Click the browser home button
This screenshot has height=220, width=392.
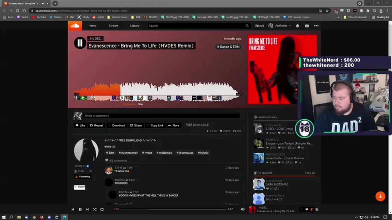tap(24, 11)
